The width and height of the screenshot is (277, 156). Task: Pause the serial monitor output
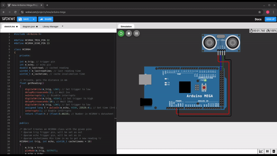click(x=267, y=151)
